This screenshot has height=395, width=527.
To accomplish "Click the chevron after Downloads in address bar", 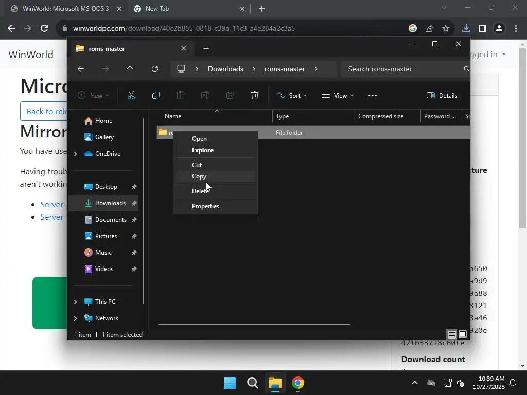I will [x=254, y=69].
